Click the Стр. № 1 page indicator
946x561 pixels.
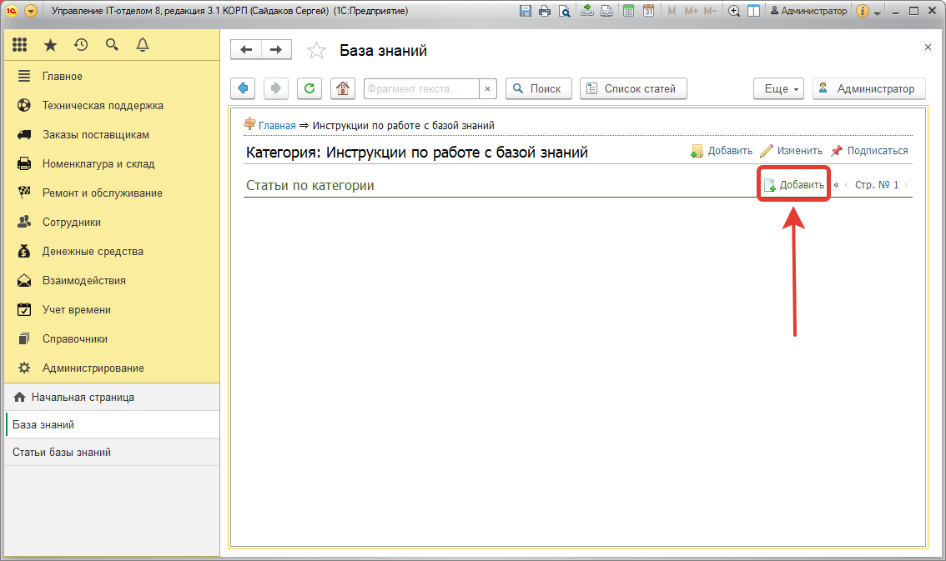(x=877, y=185)
